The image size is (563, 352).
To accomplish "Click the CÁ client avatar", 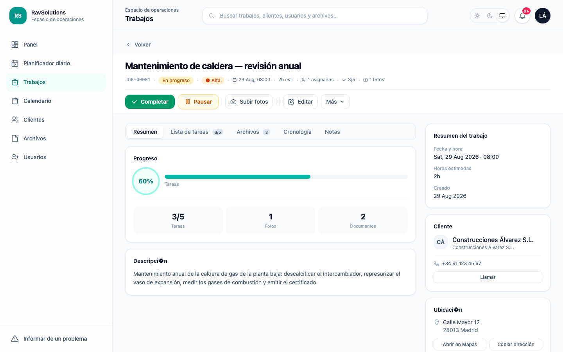I will (441, 242).
